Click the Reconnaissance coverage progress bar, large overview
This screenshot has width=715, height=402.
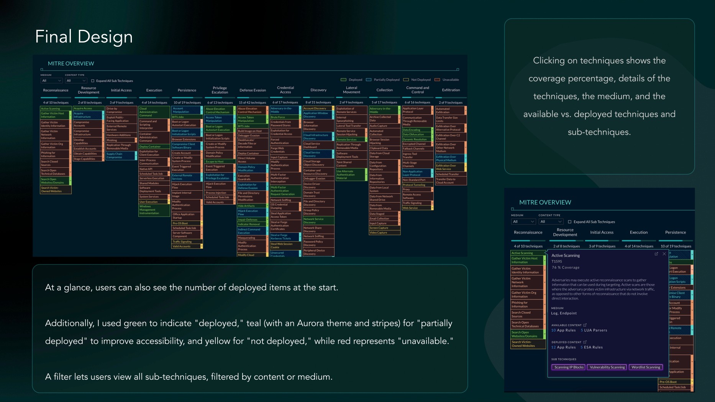tap(56, 98)
